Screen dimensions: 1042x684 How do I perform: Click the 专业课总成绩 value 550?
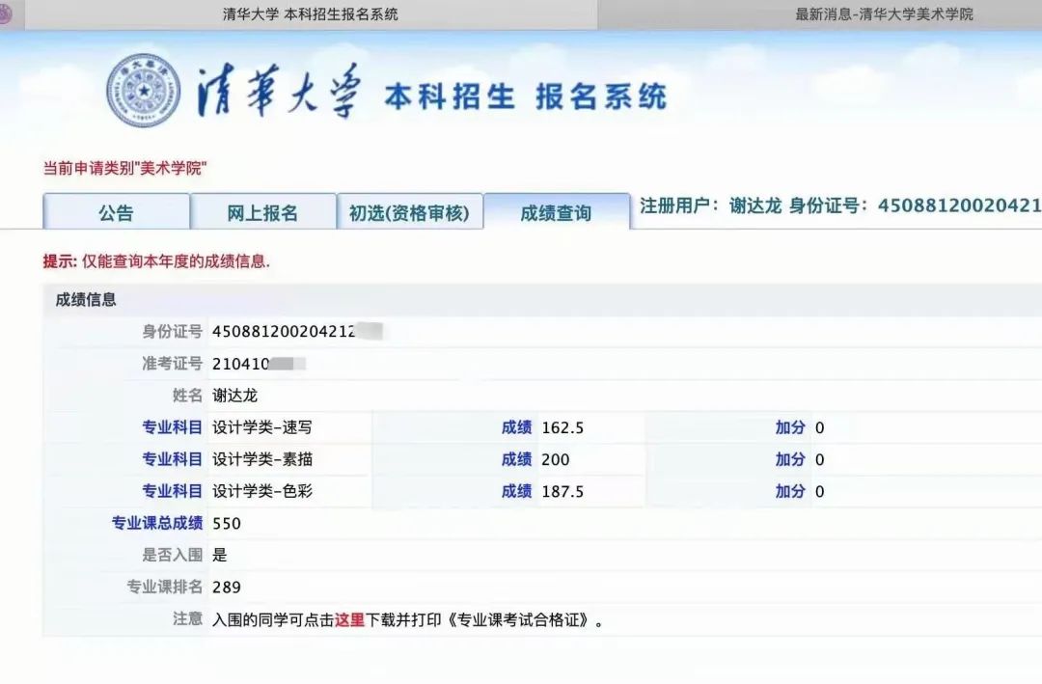pyautogui.click(x=227, y=523)
